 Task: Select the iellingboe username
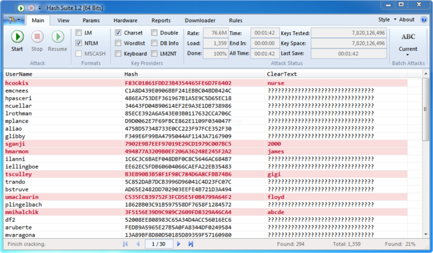(22, 166)
